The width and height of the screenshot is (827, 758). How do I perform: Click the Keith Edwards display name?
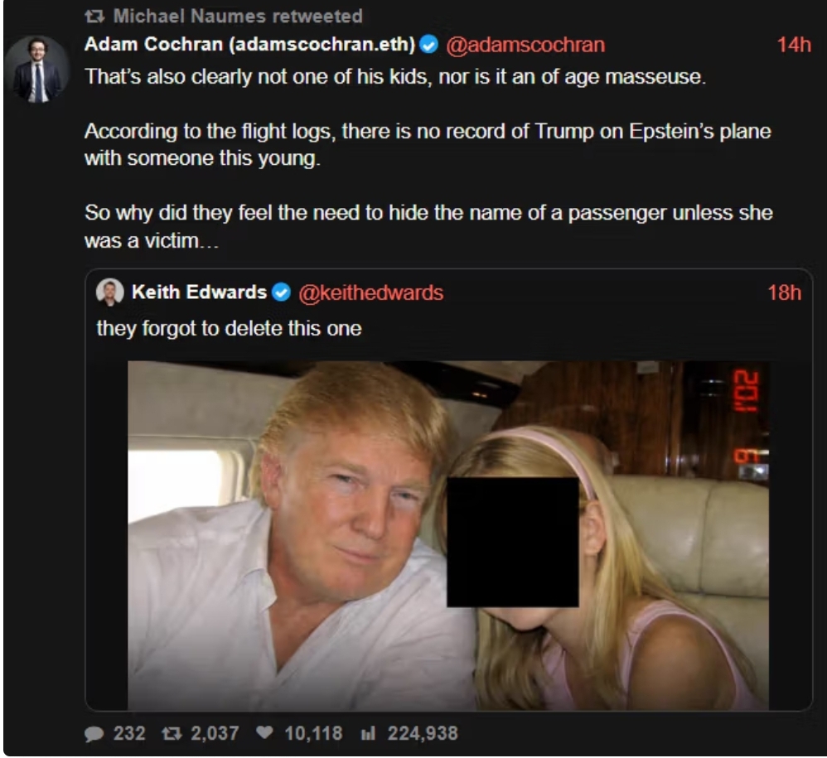[x=200, y=292]
